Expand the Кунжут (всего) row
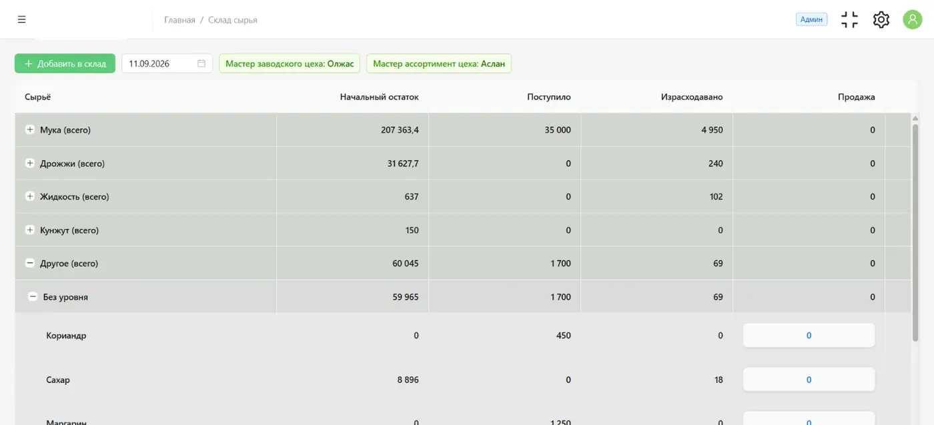The width and height of the screenshot is (934, 425). point(29,230)
